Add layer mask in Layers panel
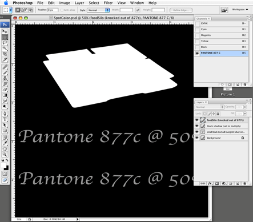 pos(217,184)
